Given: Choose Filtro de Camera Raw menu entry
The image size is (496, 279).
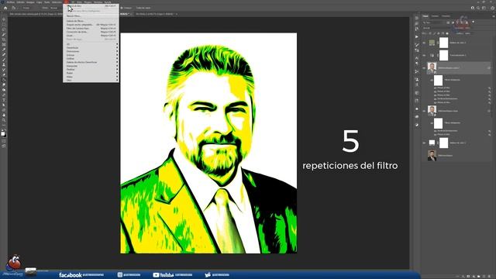Looking at the screenshot, I should tap(91, 28).
